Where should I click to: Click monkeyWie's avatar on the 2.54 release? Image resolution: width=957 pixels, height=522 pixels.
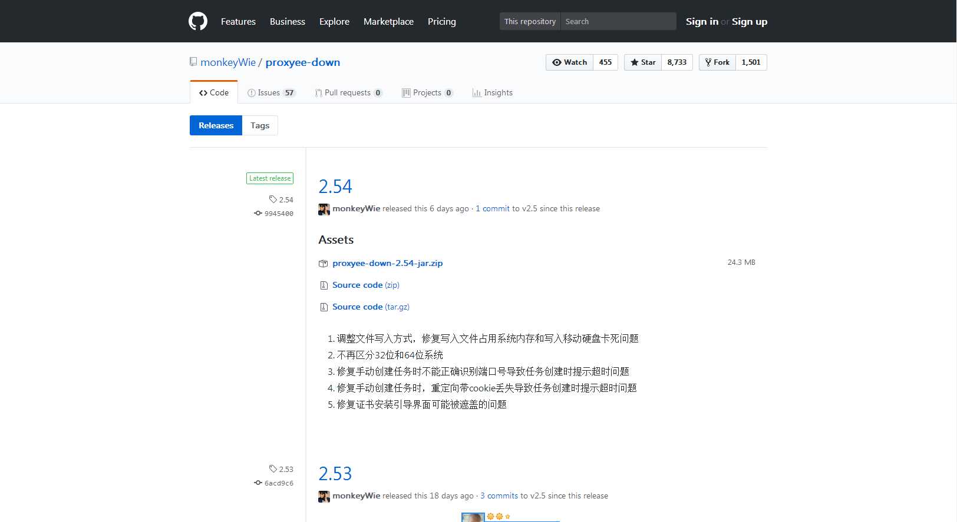[324, 209]
